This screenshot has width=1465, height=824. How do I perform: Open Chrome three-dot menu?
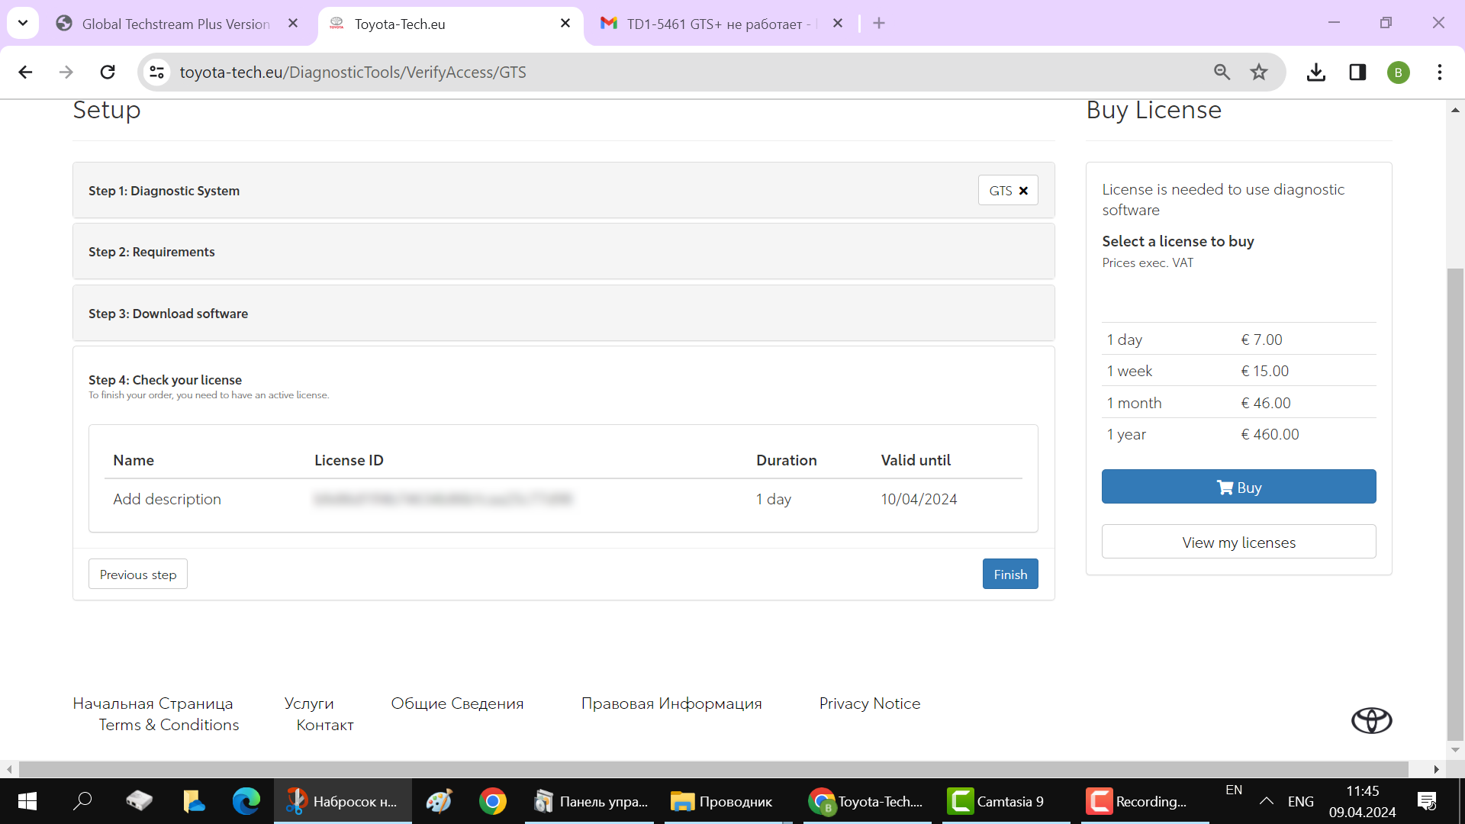click(1440, 72)
